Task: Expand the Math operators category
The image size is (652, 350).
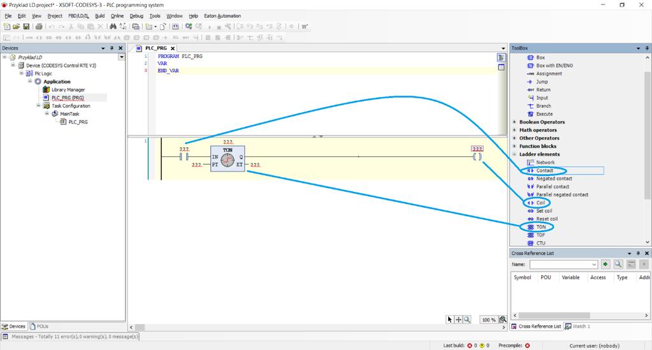Action: point(514,130)
